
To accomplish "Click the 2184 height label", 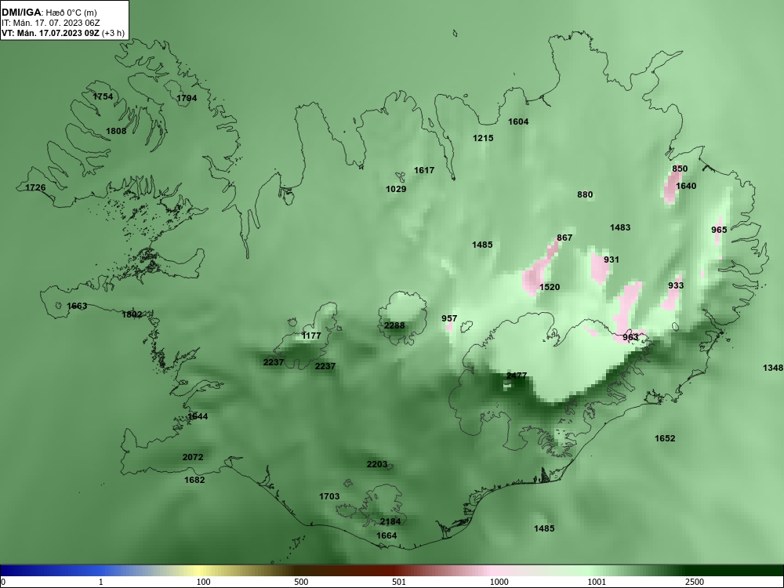I will click(x=390, y=521).
